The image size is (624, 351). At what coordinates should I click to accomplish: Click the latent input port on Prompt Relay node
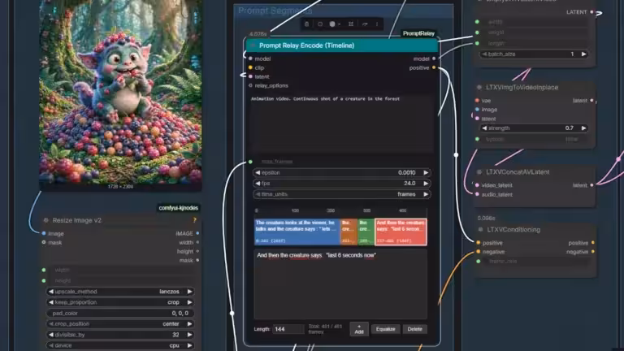click(x=250, y=76)
